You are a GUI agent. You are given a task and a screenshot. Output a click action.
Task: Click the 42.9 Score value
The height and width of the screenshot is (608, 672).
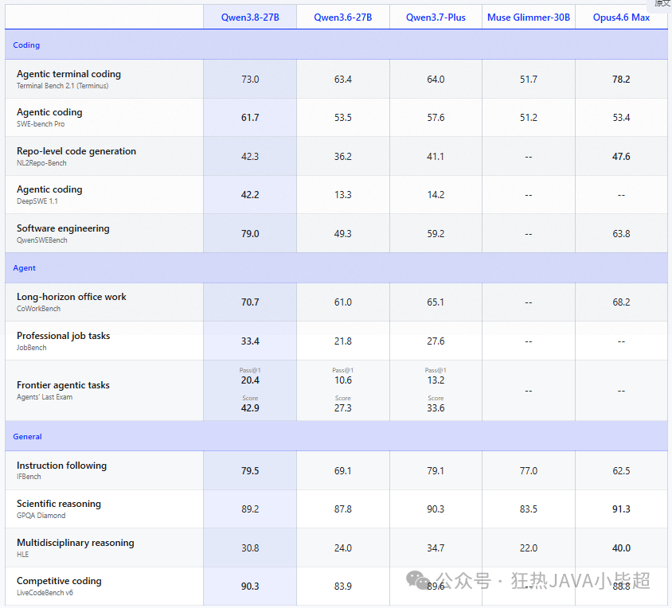250,408
